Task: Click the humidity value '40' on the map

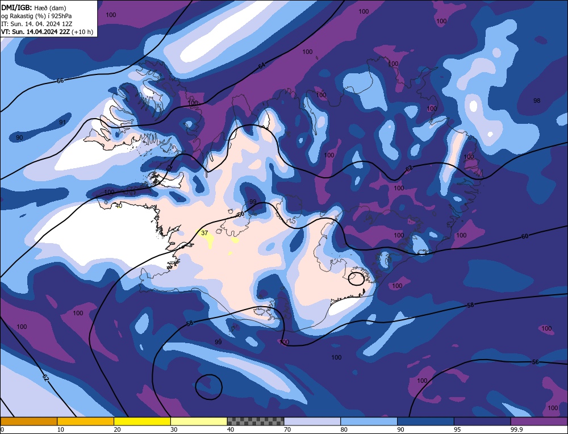Action: coord(119,206)
